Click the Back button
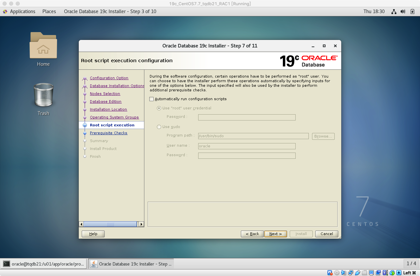The height and width of the screenshot is (276, 420). (252, 234)
